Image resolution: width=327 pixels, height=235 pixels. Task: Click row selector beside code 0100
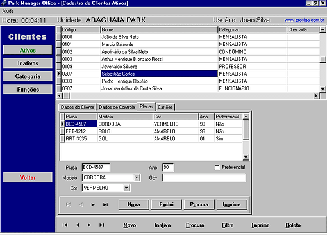click(x=59, y=37)
